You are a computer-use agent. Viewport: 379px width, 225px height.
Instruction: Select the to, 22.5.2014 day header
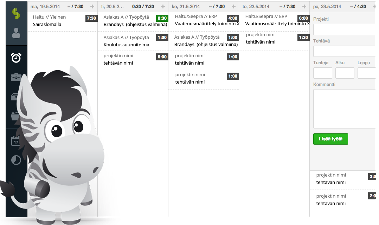click(x=256, y=7)
